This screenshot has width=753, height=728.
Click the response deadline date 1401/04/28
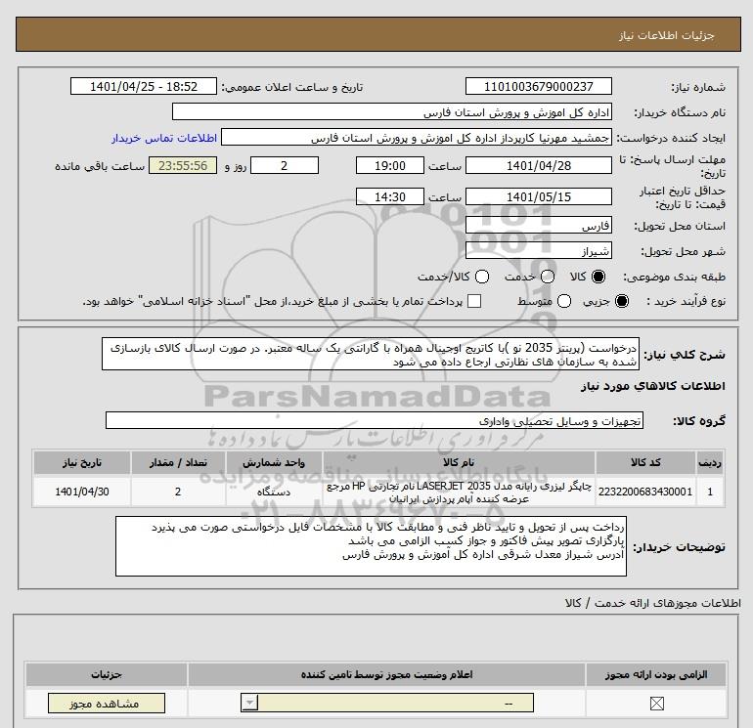pyautogui.click(x=538, y=165)
